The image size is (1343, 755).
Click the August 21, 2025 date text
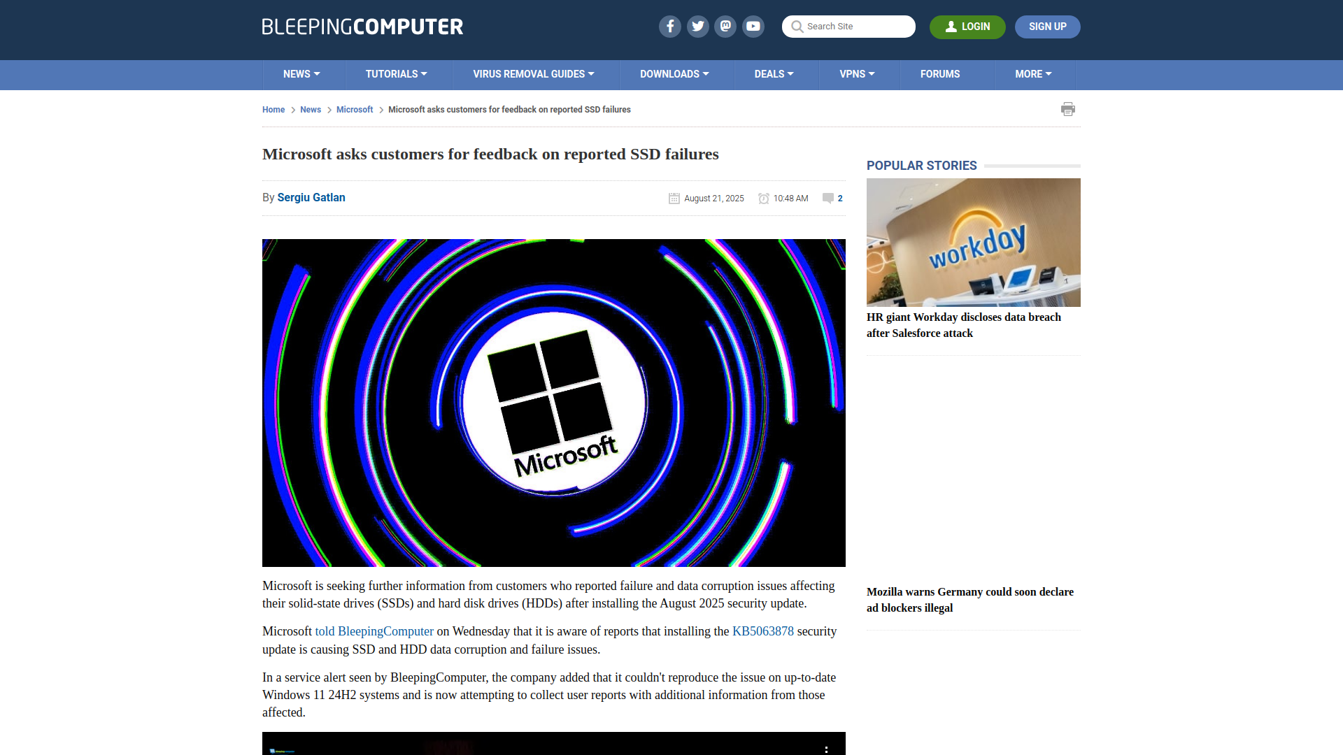[714, 199]
